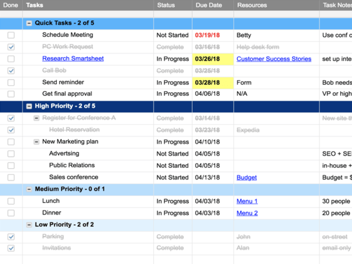Mark Dinner as done
Screen dimensions: 352x264
click(x=11, y=213)
